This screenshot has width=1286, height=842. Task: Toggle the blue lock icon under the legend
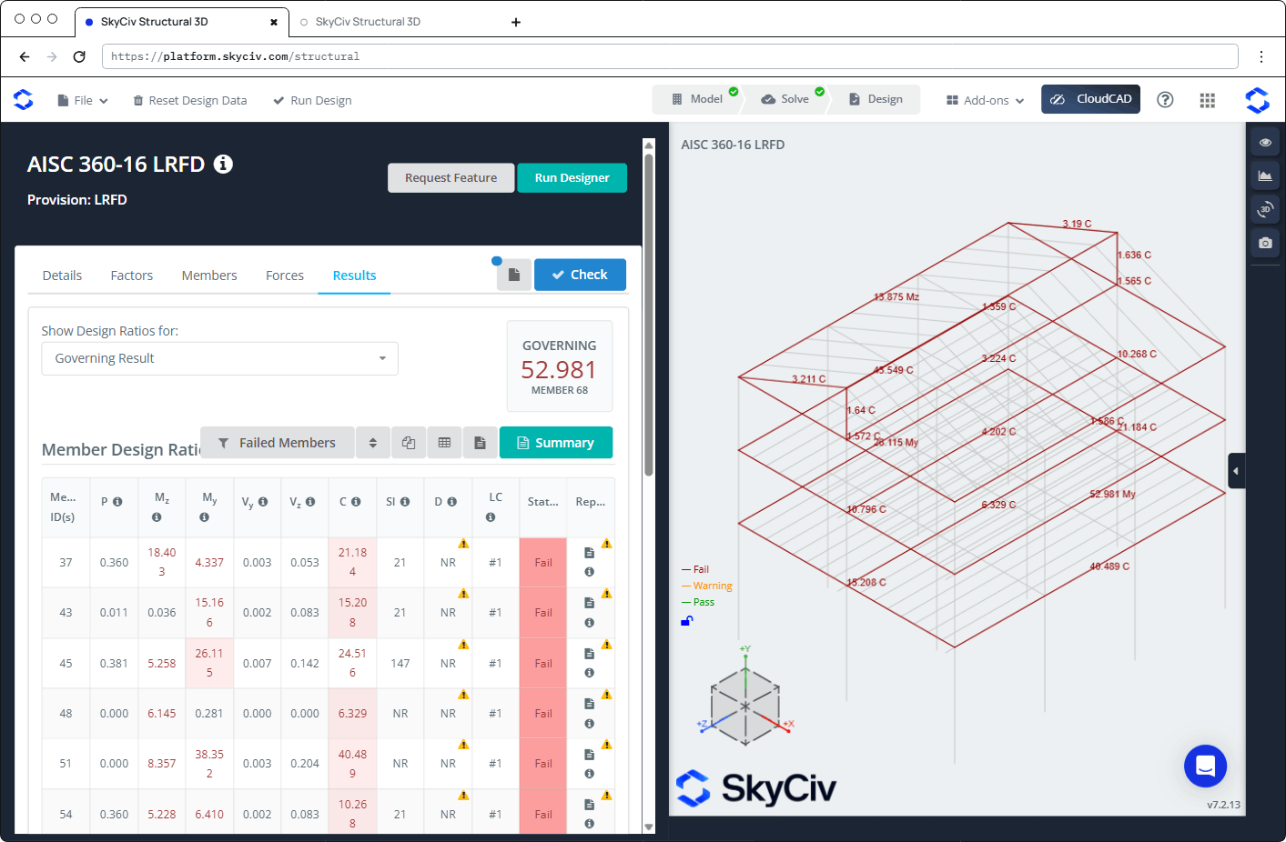687,621
